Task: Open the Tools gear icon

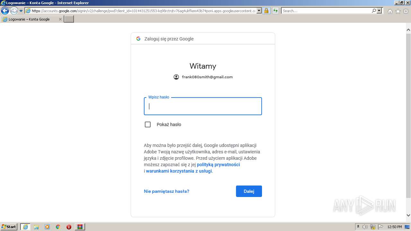Action: (x=406, y=11)
